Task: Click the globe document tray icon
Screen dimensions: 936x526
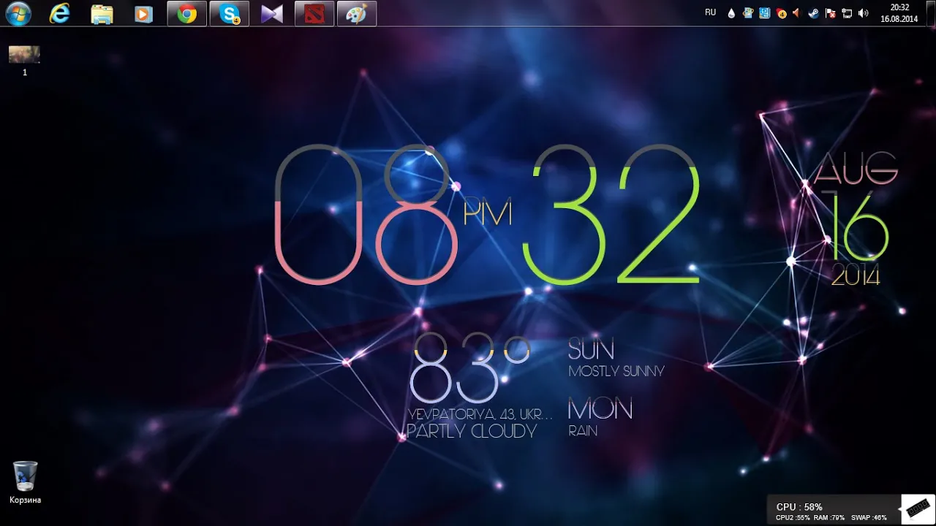Action: pyautogui.click(x=748, y=13)
